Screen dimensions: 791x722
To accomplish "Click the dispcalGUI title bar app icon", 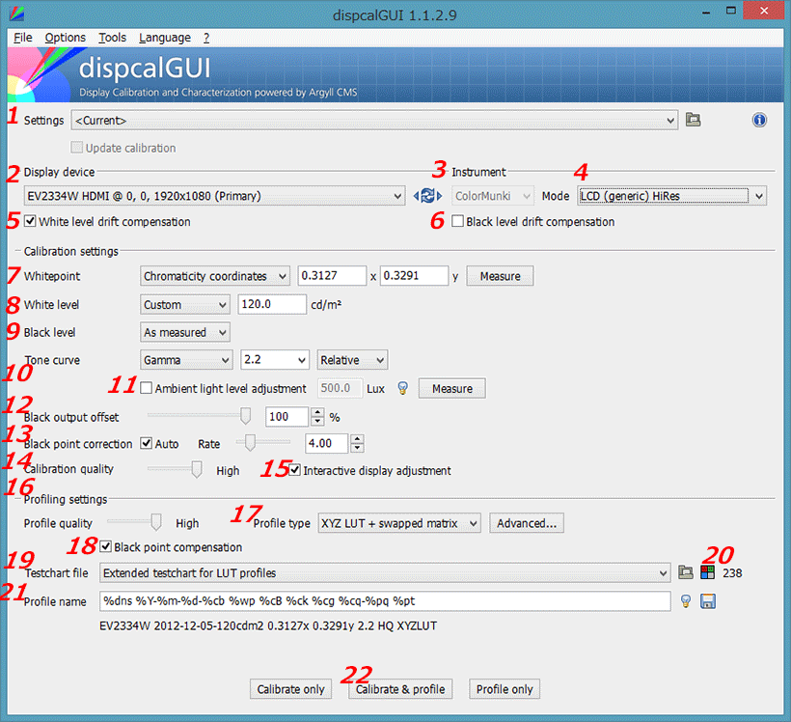I will (17, 14).
